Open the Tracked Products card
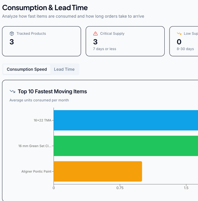The image size is (198, 201). tap(42, 41)
